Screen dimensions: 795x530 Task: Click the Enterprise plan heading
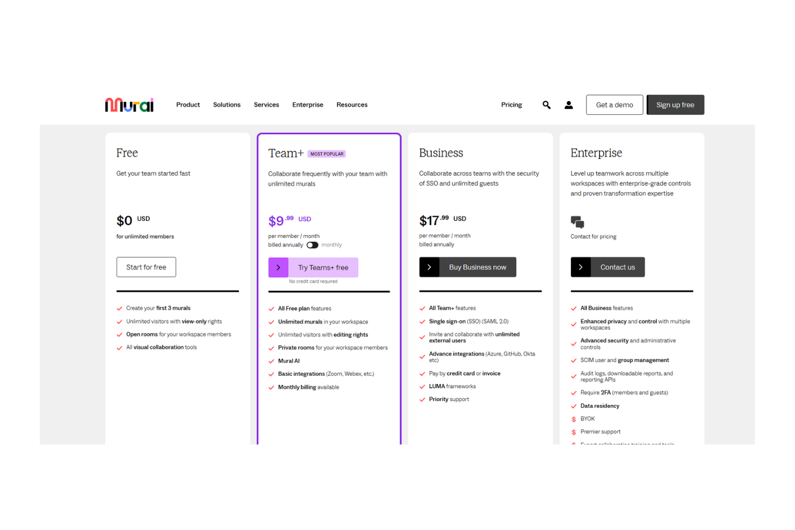click(596, 153)
